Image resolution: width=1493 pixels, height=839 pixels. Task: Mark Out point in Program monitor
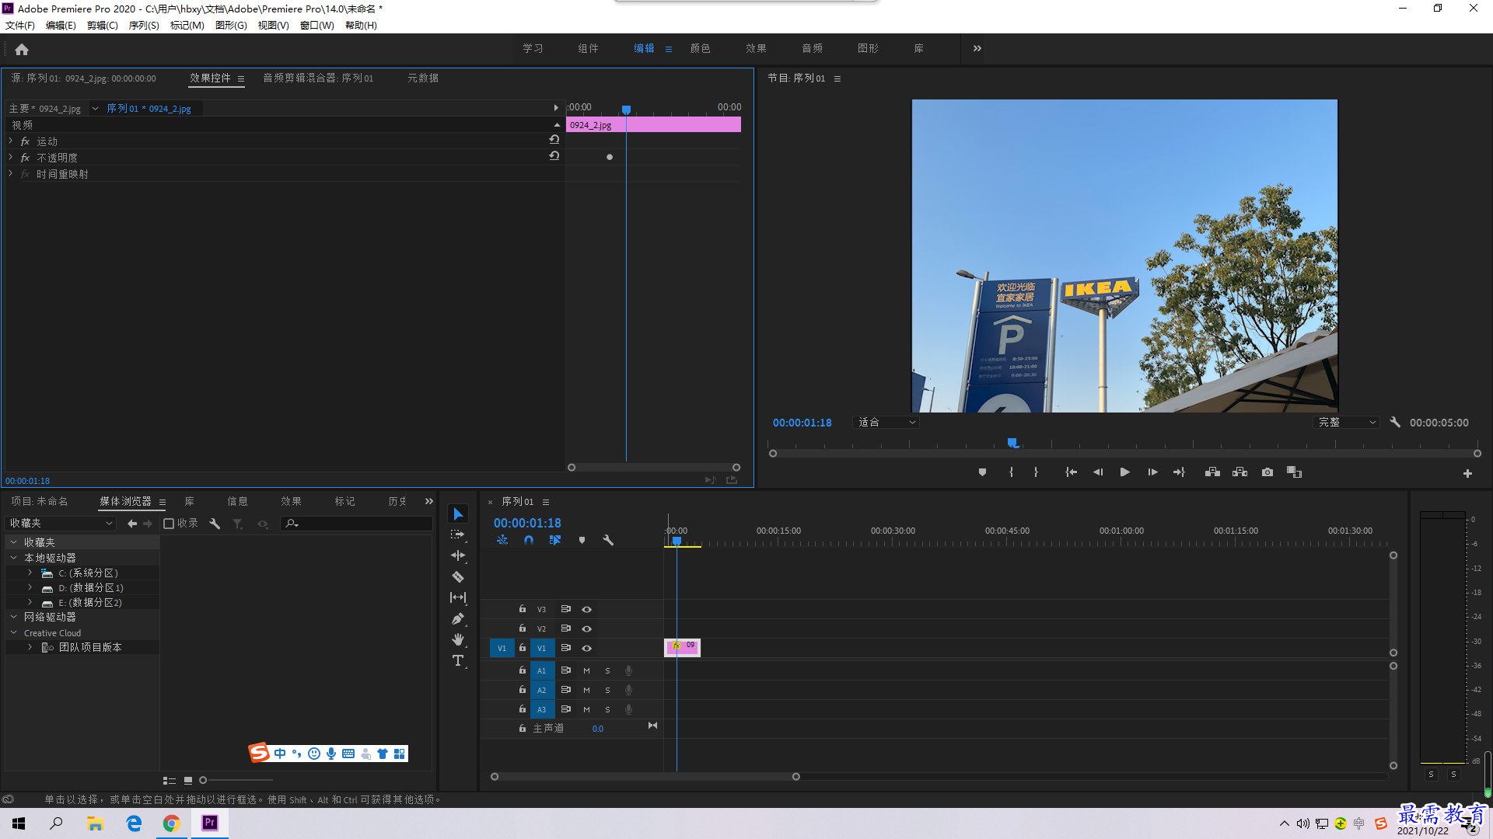coord(1036,472)
